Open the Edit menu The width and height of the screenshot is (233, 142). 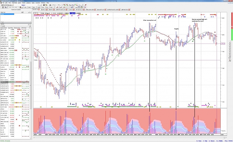(x=6, y=3)
